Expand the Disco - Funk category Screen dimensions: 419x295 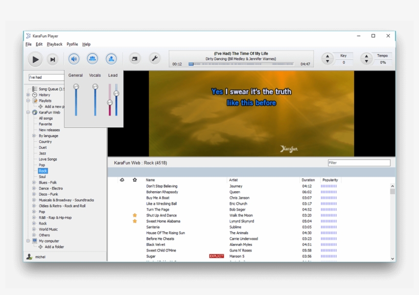click(x=34, y=194)
